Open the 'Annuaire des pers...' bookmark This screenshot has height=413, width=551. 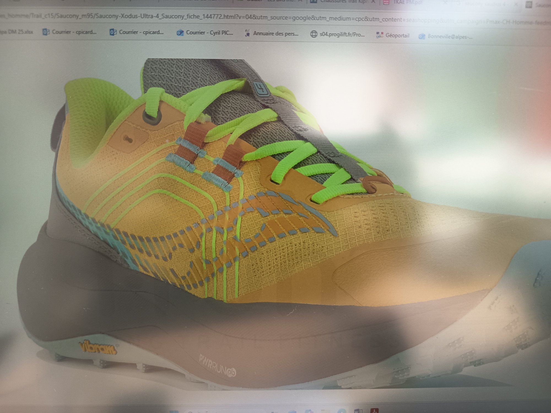click(272, 34)
